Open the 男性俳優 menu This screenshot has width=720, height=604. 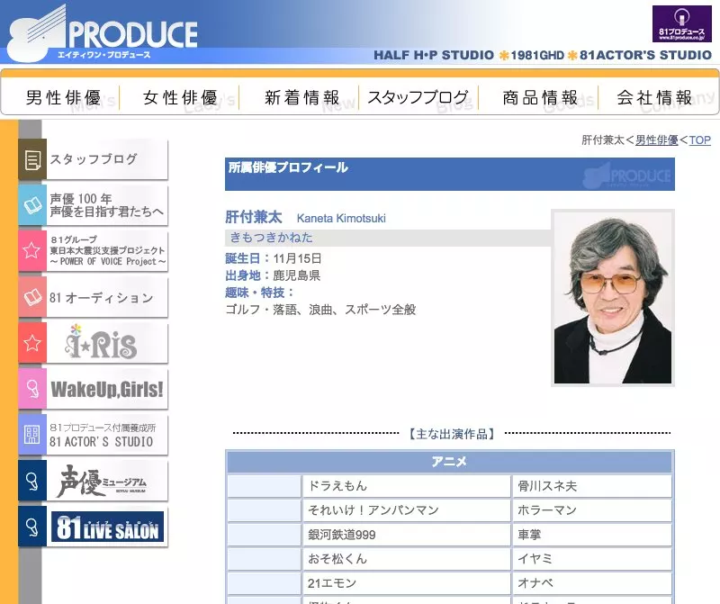click(63, 97)
